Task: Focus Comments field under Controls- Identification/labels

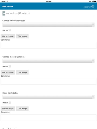Action: pos(48,45)
